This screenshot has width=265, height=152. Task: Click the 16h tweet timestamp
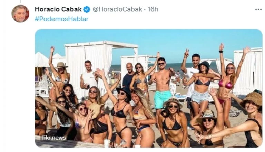pos(153,9)
